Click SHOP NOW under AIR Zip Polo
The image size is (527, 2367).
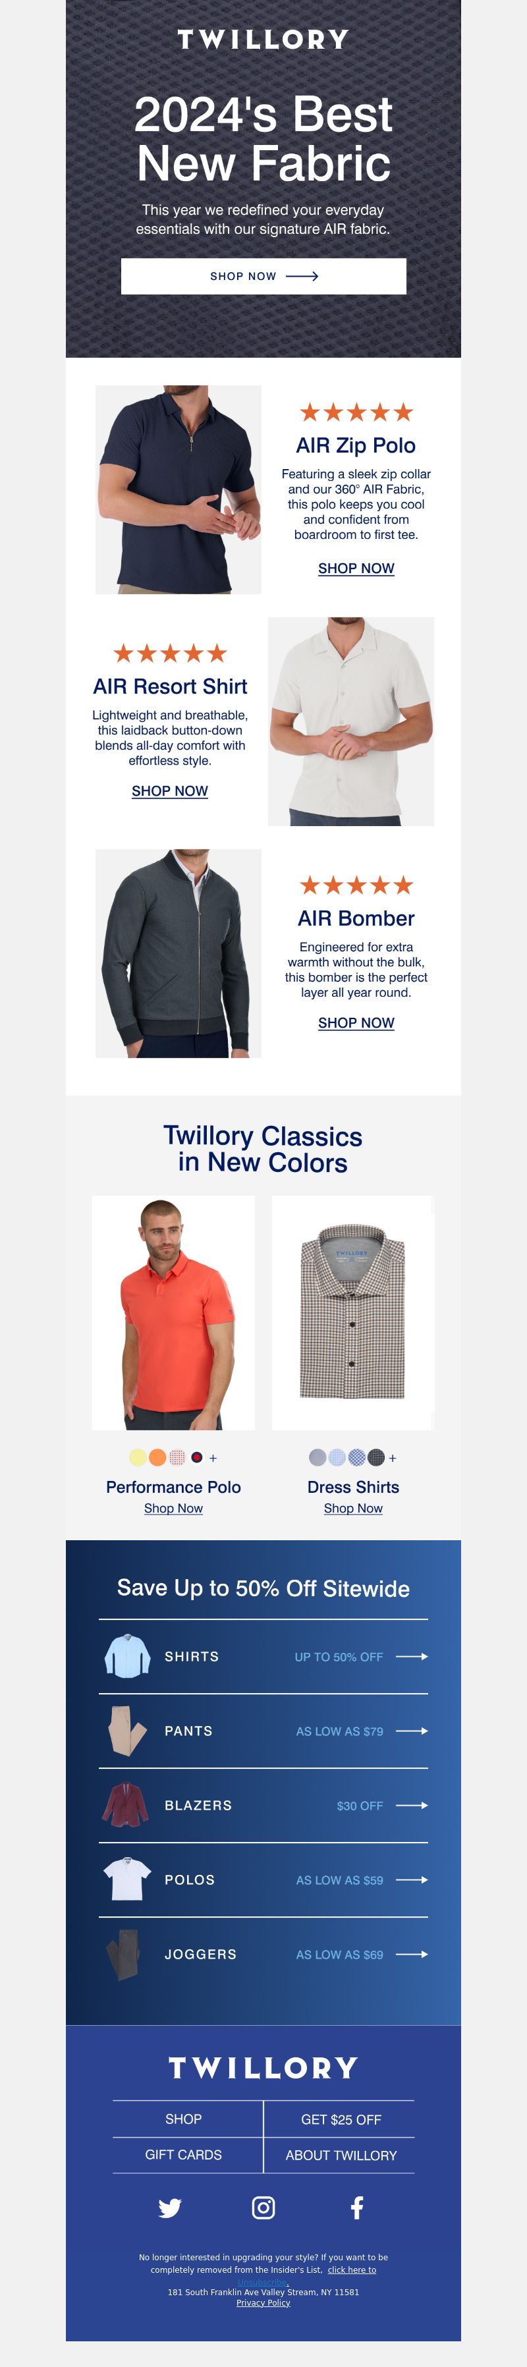tap(356, 569)
